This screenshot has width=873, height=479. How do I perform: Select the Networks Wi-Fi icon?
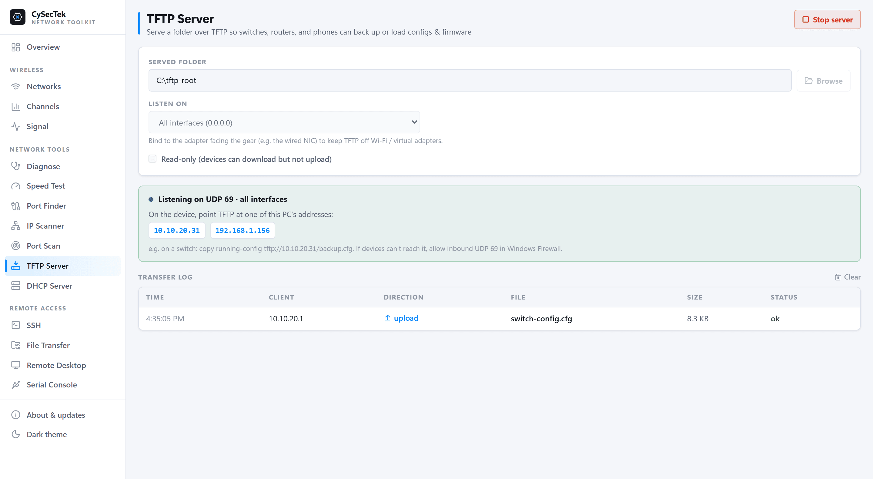pyautogui.click(x=15, y=86)
